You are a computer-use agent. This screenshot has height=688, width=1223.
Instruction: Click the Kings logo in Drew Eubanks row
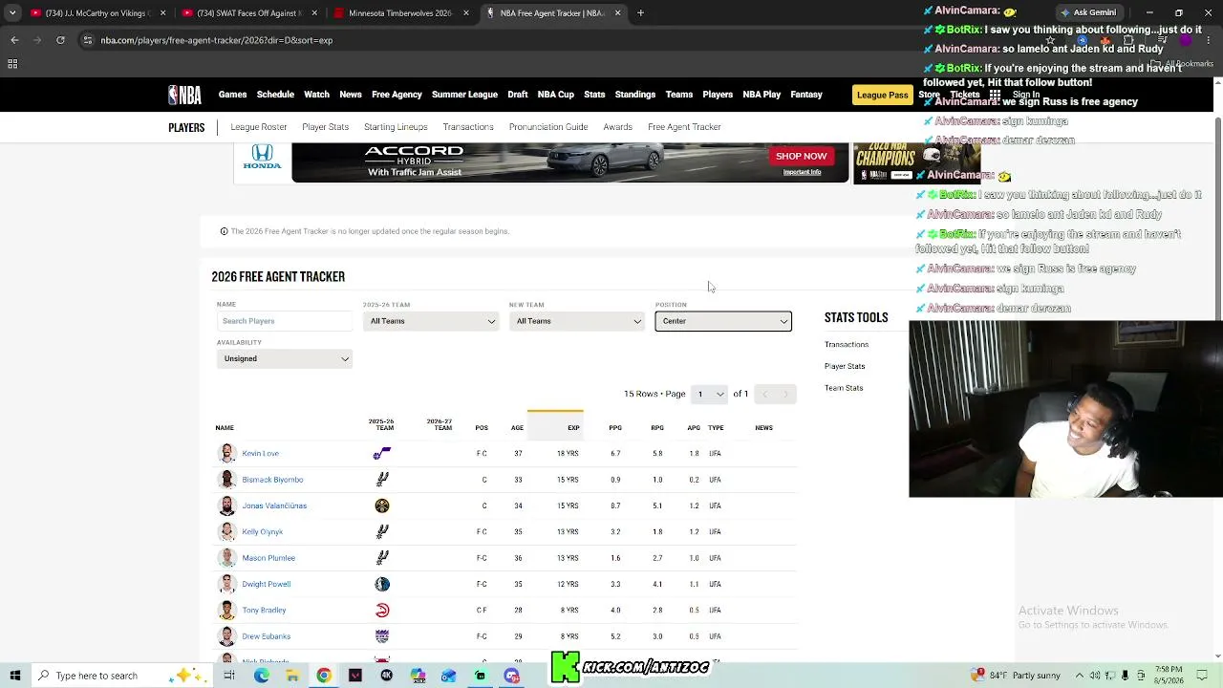[x=382, y=636]
